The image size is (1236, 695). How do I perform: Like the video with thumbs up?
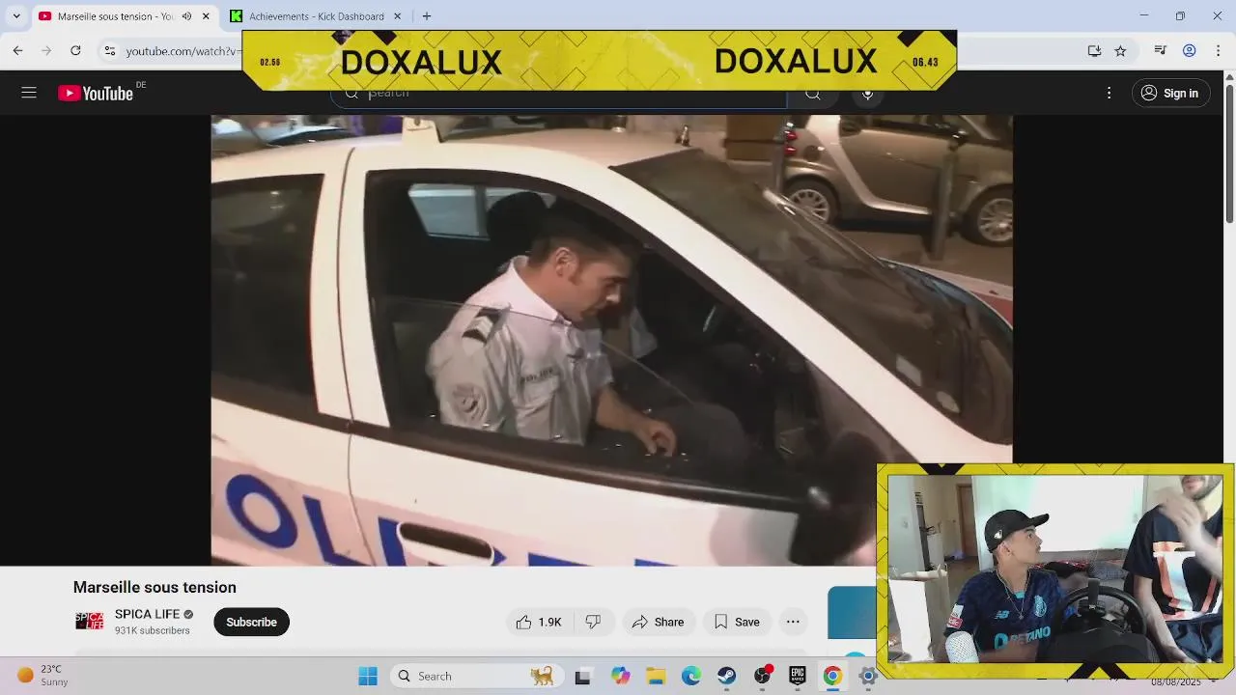coord(539,622)
